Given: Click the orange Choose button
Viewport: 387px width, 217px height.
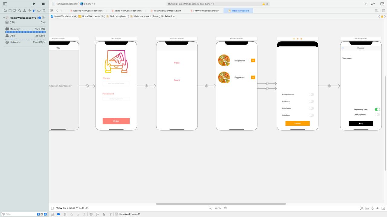Looking at the screenshot, I should pyautogui.click(x=298, y=123).
